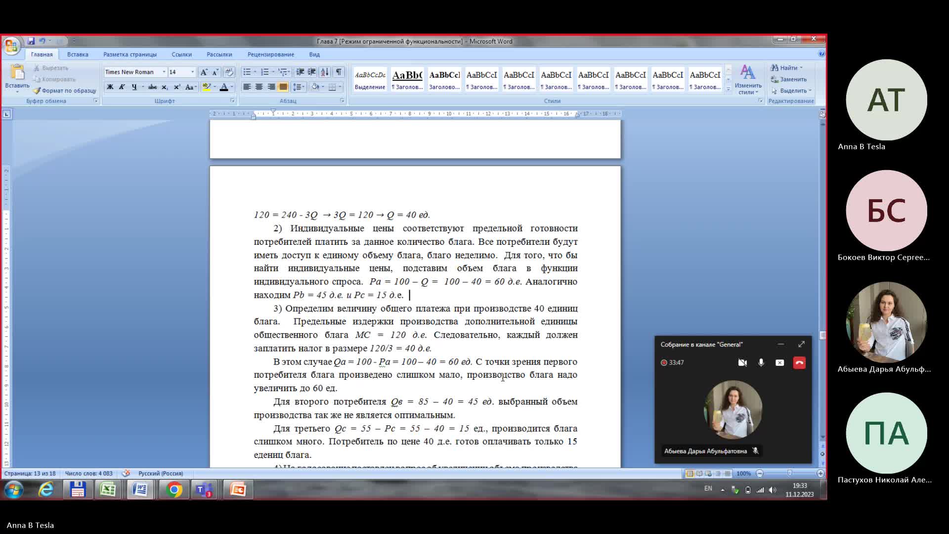Screen dimensions: 949x534
Task: Align text left
Action: (247, 87)
